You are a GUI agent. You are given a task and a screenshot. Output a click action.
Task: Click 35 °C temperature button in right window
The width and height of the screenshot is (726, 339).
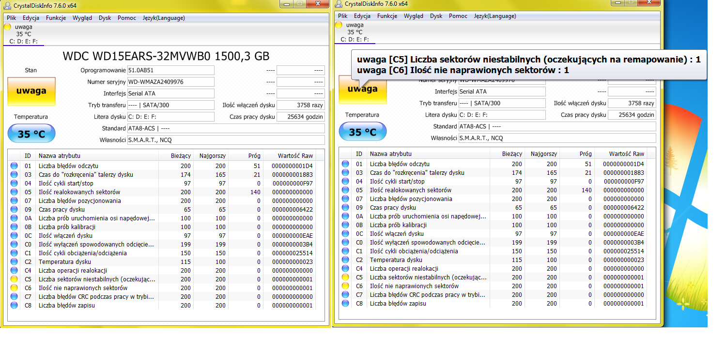pos(363,132)
